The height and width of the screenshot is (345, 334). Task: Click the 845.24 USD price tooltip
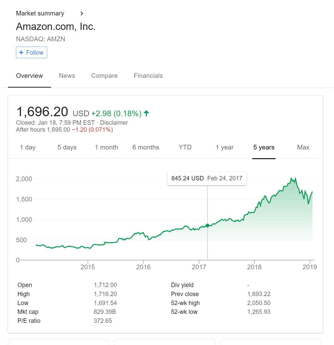[207, 178]
